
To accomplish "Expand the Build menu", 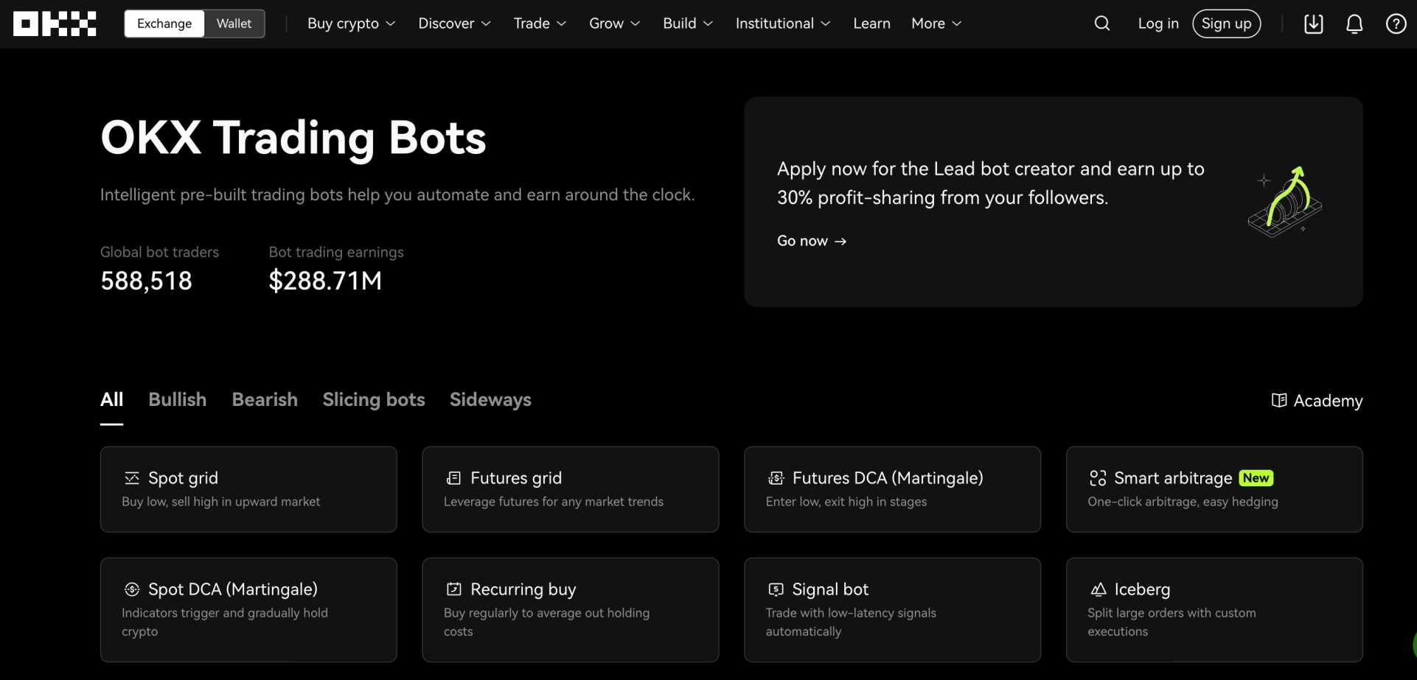I will coord(687,24).
